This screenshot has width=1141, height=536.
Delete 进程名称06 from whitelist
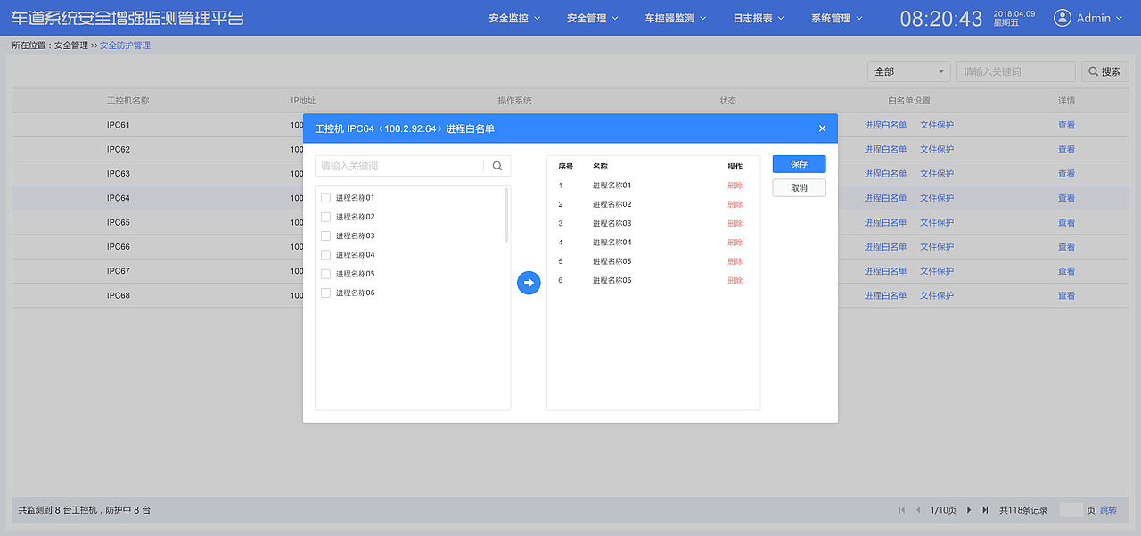[x=735, y=281]
